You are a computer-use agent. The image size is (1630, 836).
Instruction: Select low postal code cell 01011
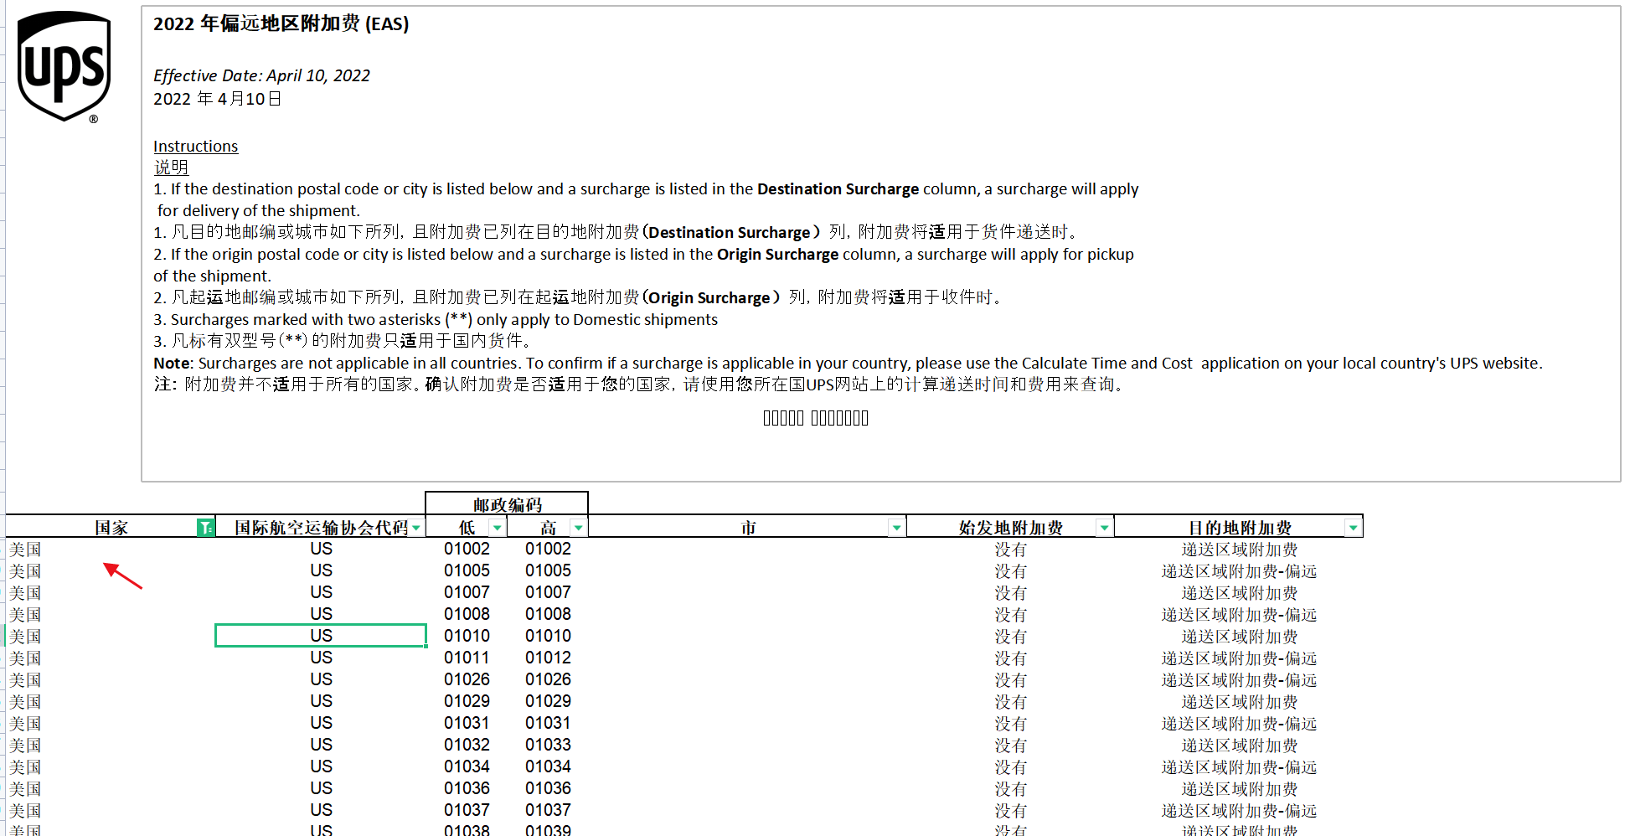pos(467,658)
